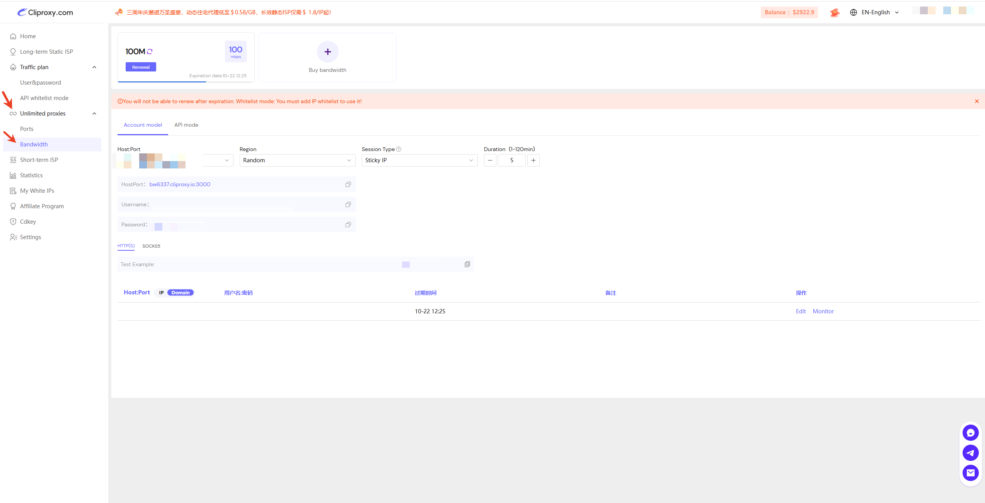The width and height of the screenshot is (985, 503).
Task: Open the email support button
Action: point(970,472)
